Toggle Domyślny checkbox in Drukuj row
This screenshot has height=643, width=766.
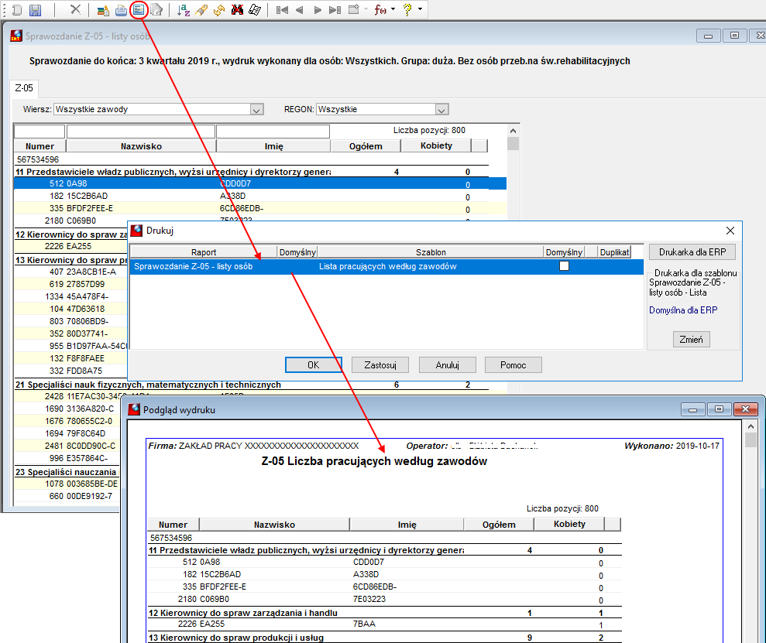[565, 266]
